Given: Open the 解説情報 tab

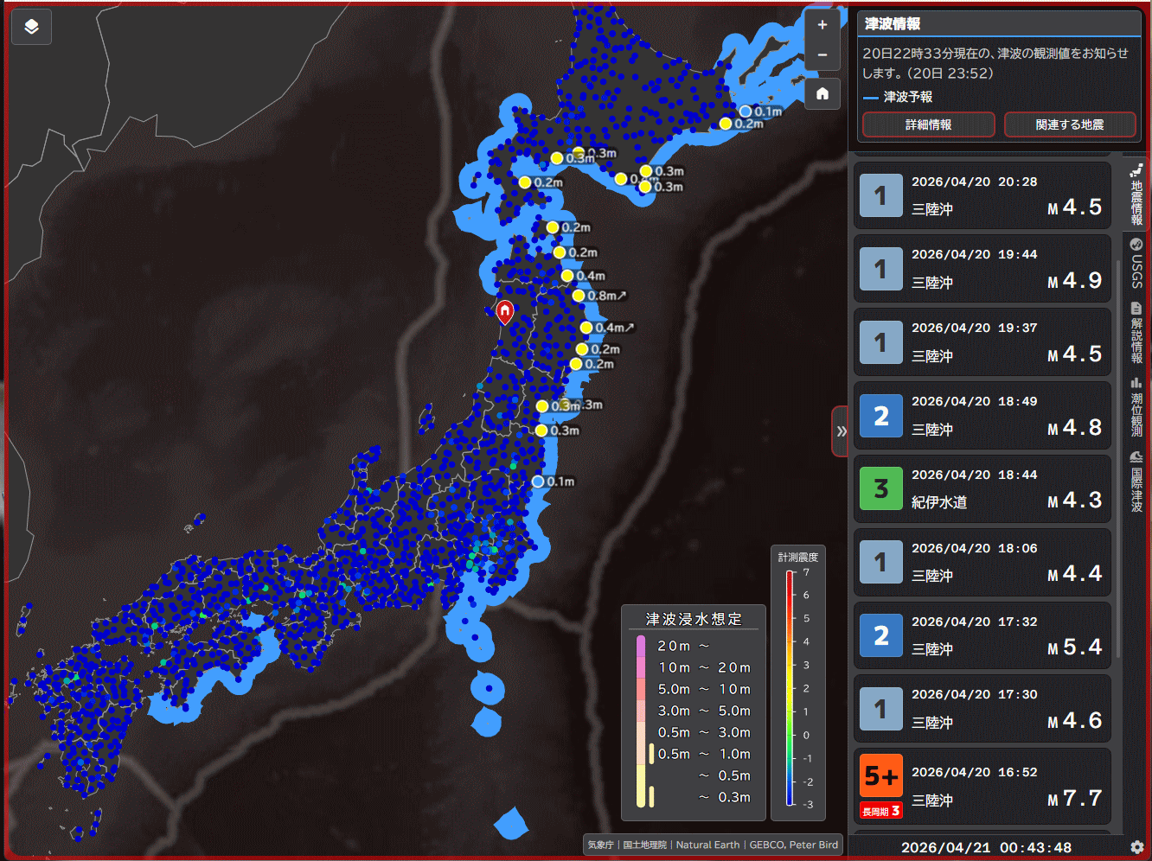Looking at the screenshot, I should click(x=1136, y=333).
